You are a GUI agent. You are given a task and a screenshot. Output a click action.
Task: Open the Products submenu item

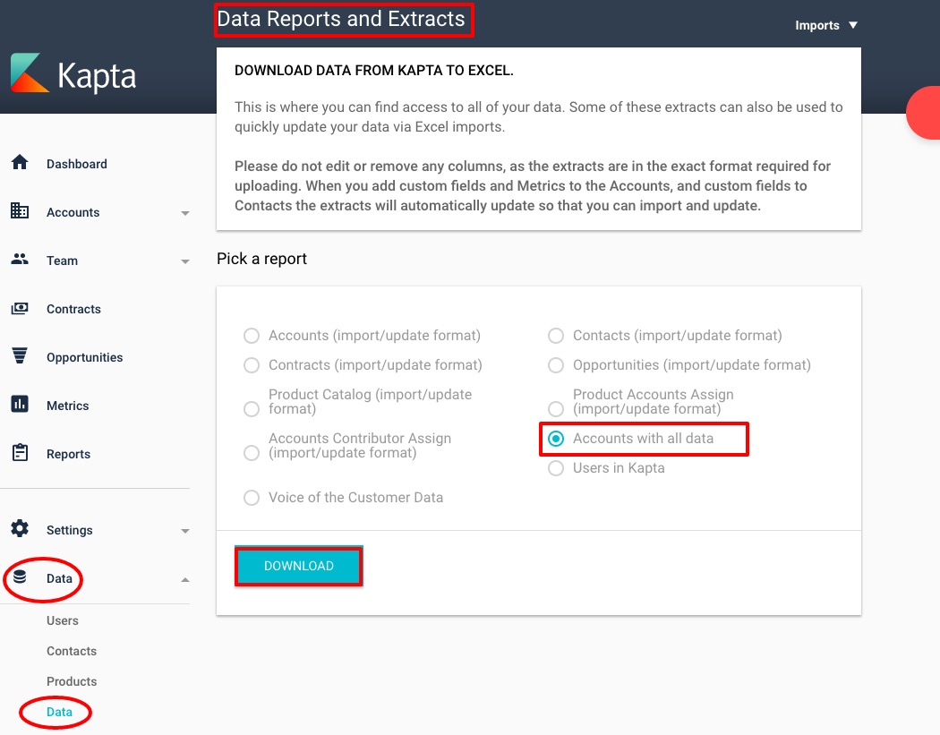click(x=72, y=681)
